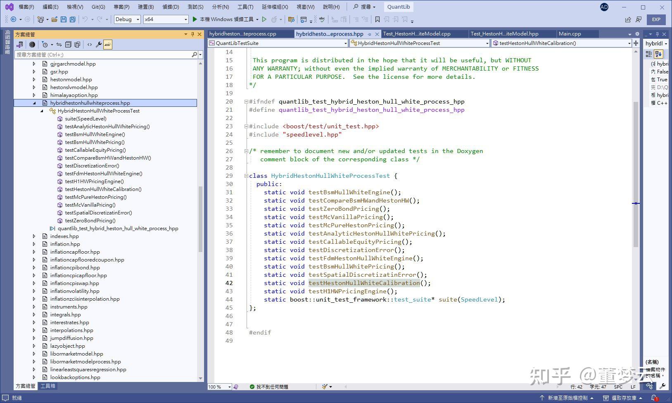The width and height of the screenshot is (672, 403).
Task: Toggle alphabetical sort in Properties panel
Action: (658, 54)
